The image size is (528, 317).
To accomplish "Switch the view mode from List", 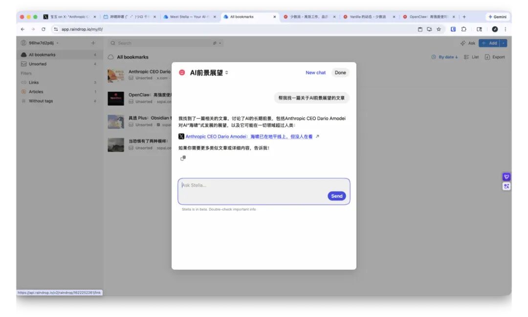I will [x=471, y=57].
